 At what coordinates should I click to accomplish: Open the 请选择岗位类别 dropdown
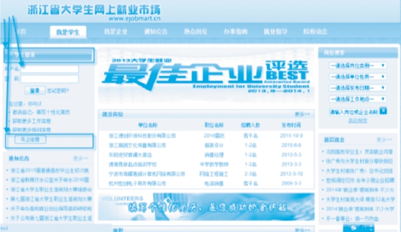[x=357, y=66]
